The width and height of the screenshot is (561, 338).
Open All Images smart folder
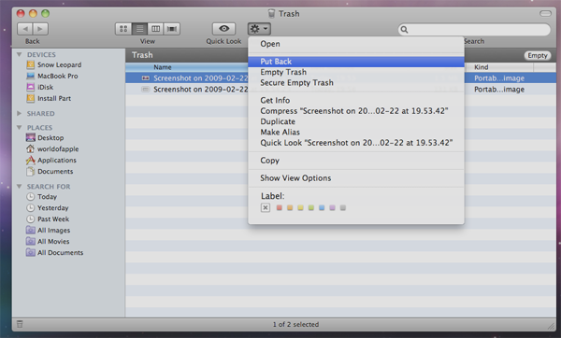point(48,231)
